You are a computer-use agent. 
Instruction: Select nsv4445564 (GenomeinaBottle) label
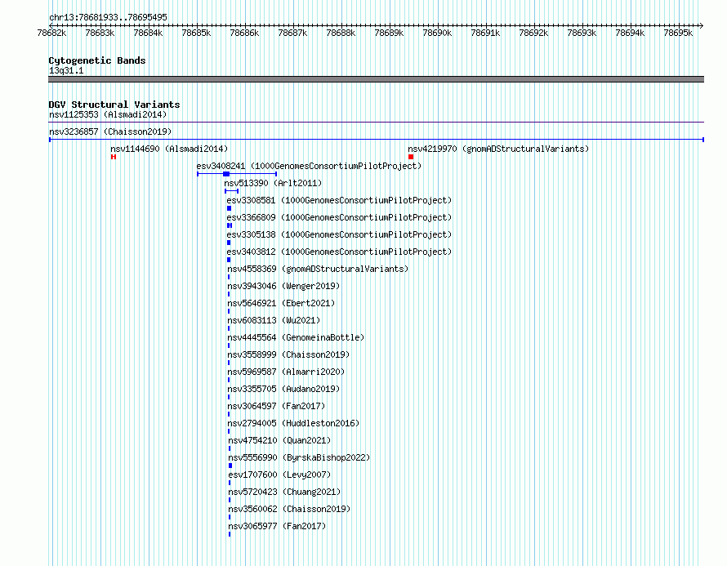296,337
